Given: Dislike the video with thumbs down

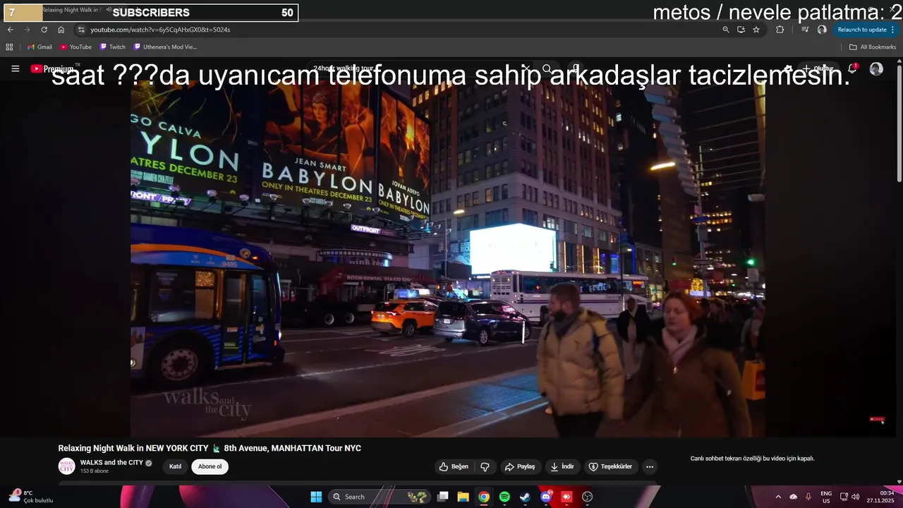Looking at the screenshot, I should click(x=485, y=466).
